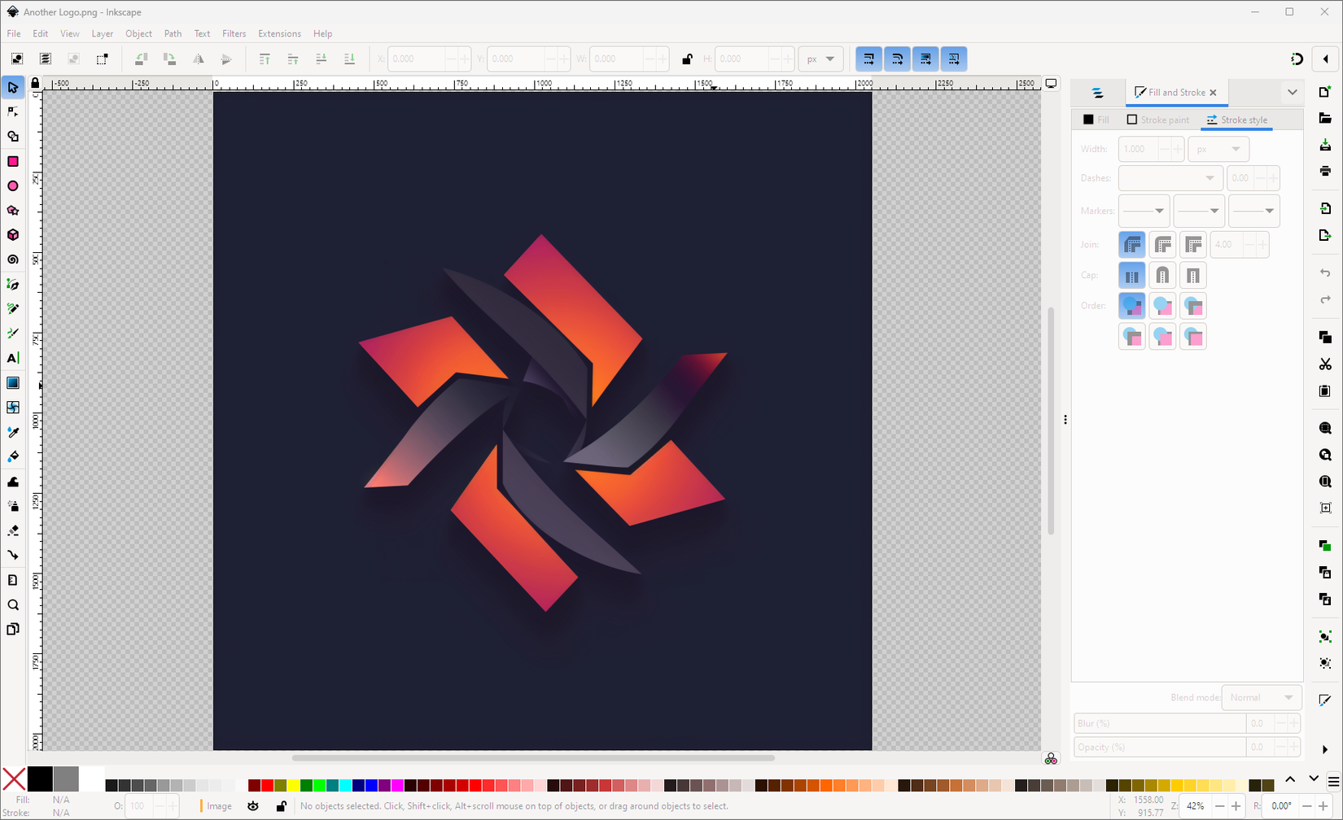
Task: Pick the Dropper tool
Action: (13, 431)
